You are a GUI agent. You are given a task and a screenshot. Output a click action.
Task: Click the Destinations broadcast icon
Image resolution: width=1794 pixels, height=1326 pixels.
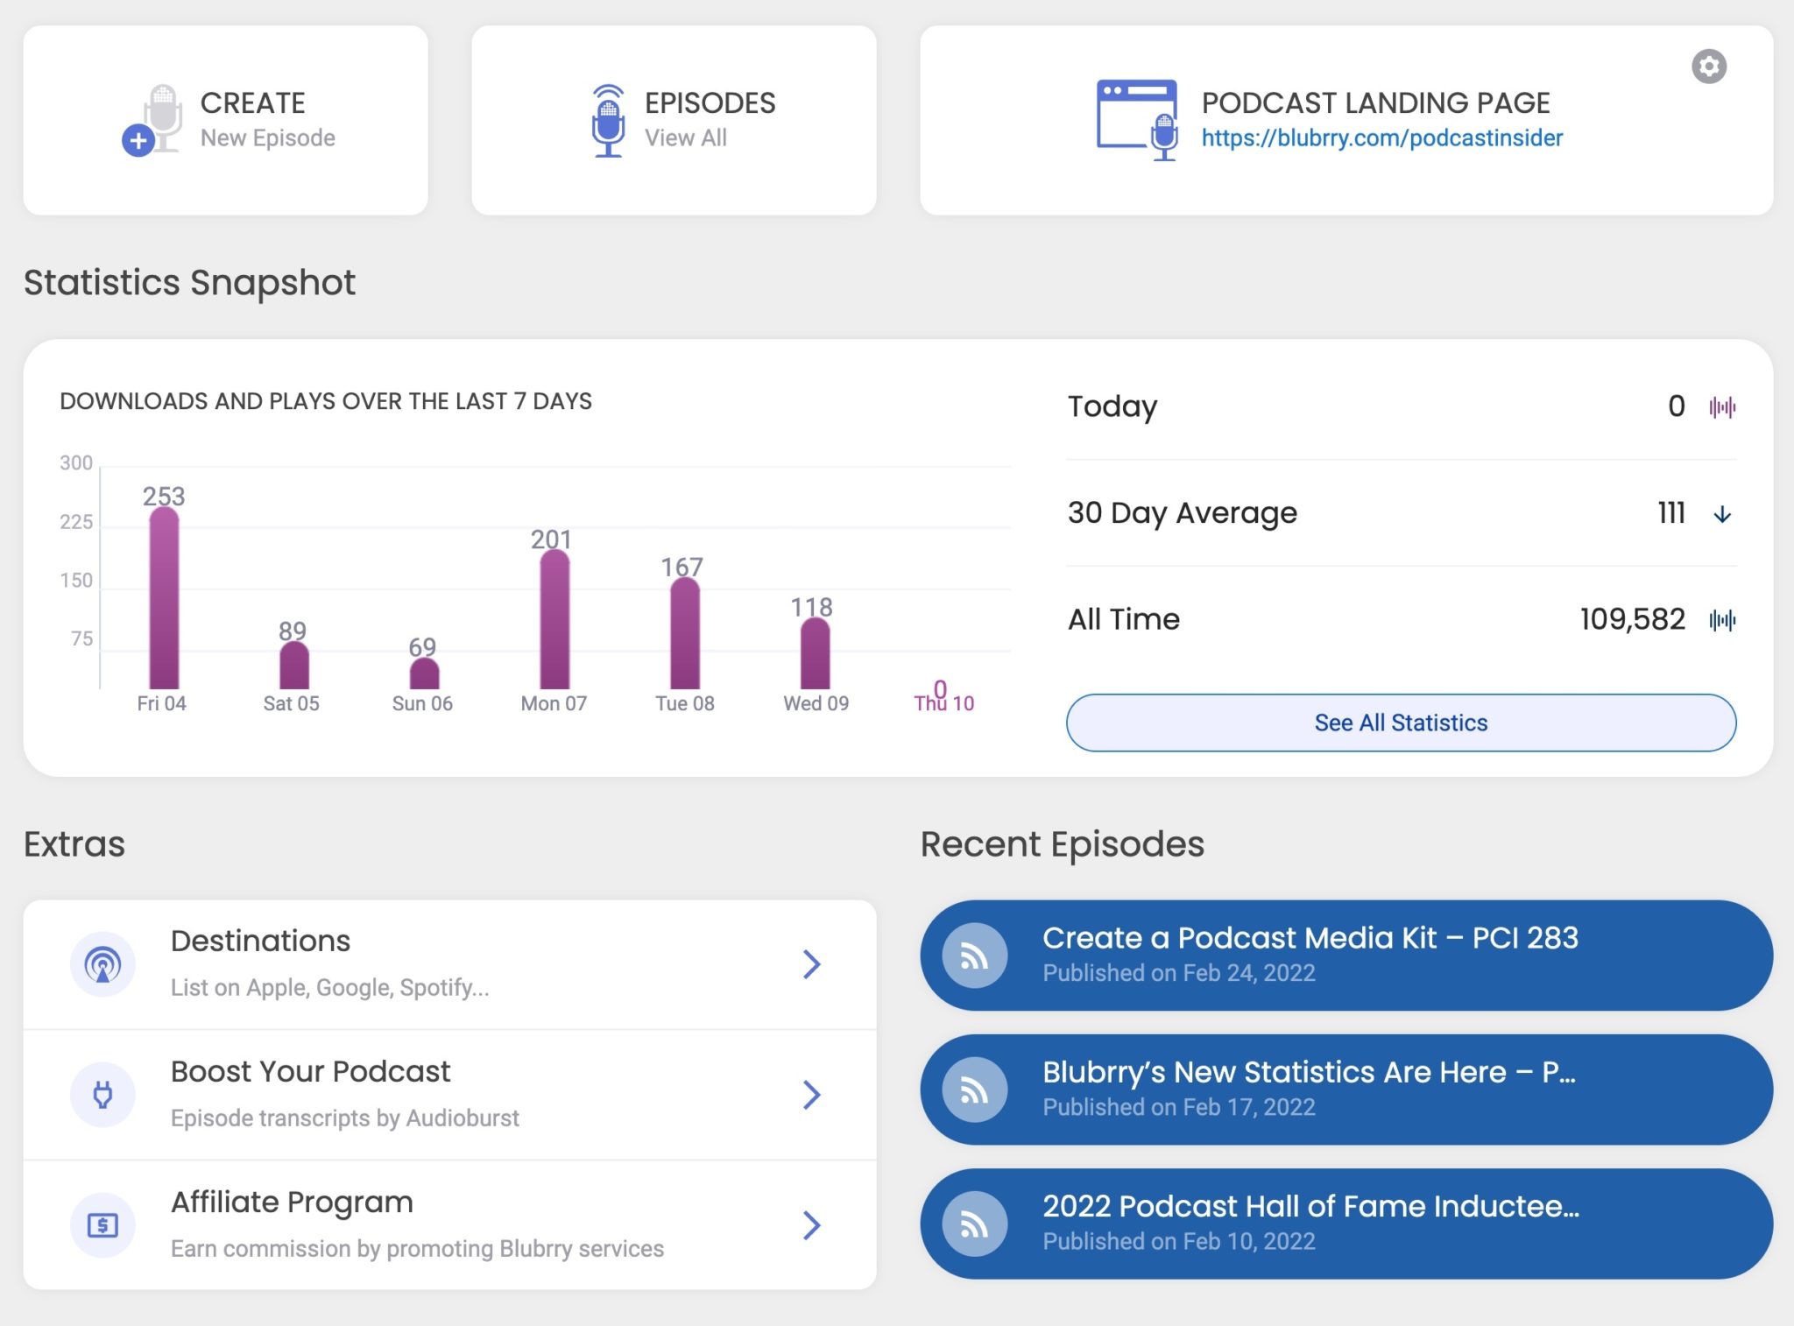(x=104, y=963)
